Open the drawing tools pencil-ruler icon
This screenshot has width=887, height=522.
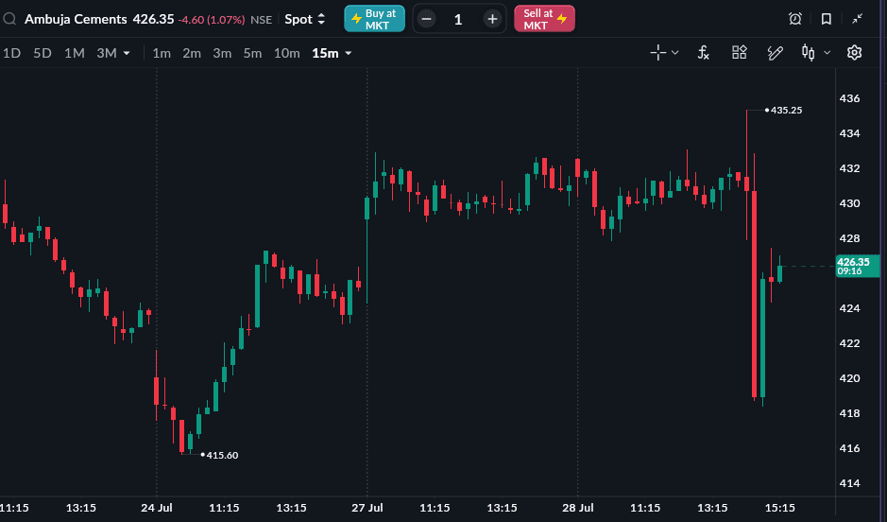(775, 53)
